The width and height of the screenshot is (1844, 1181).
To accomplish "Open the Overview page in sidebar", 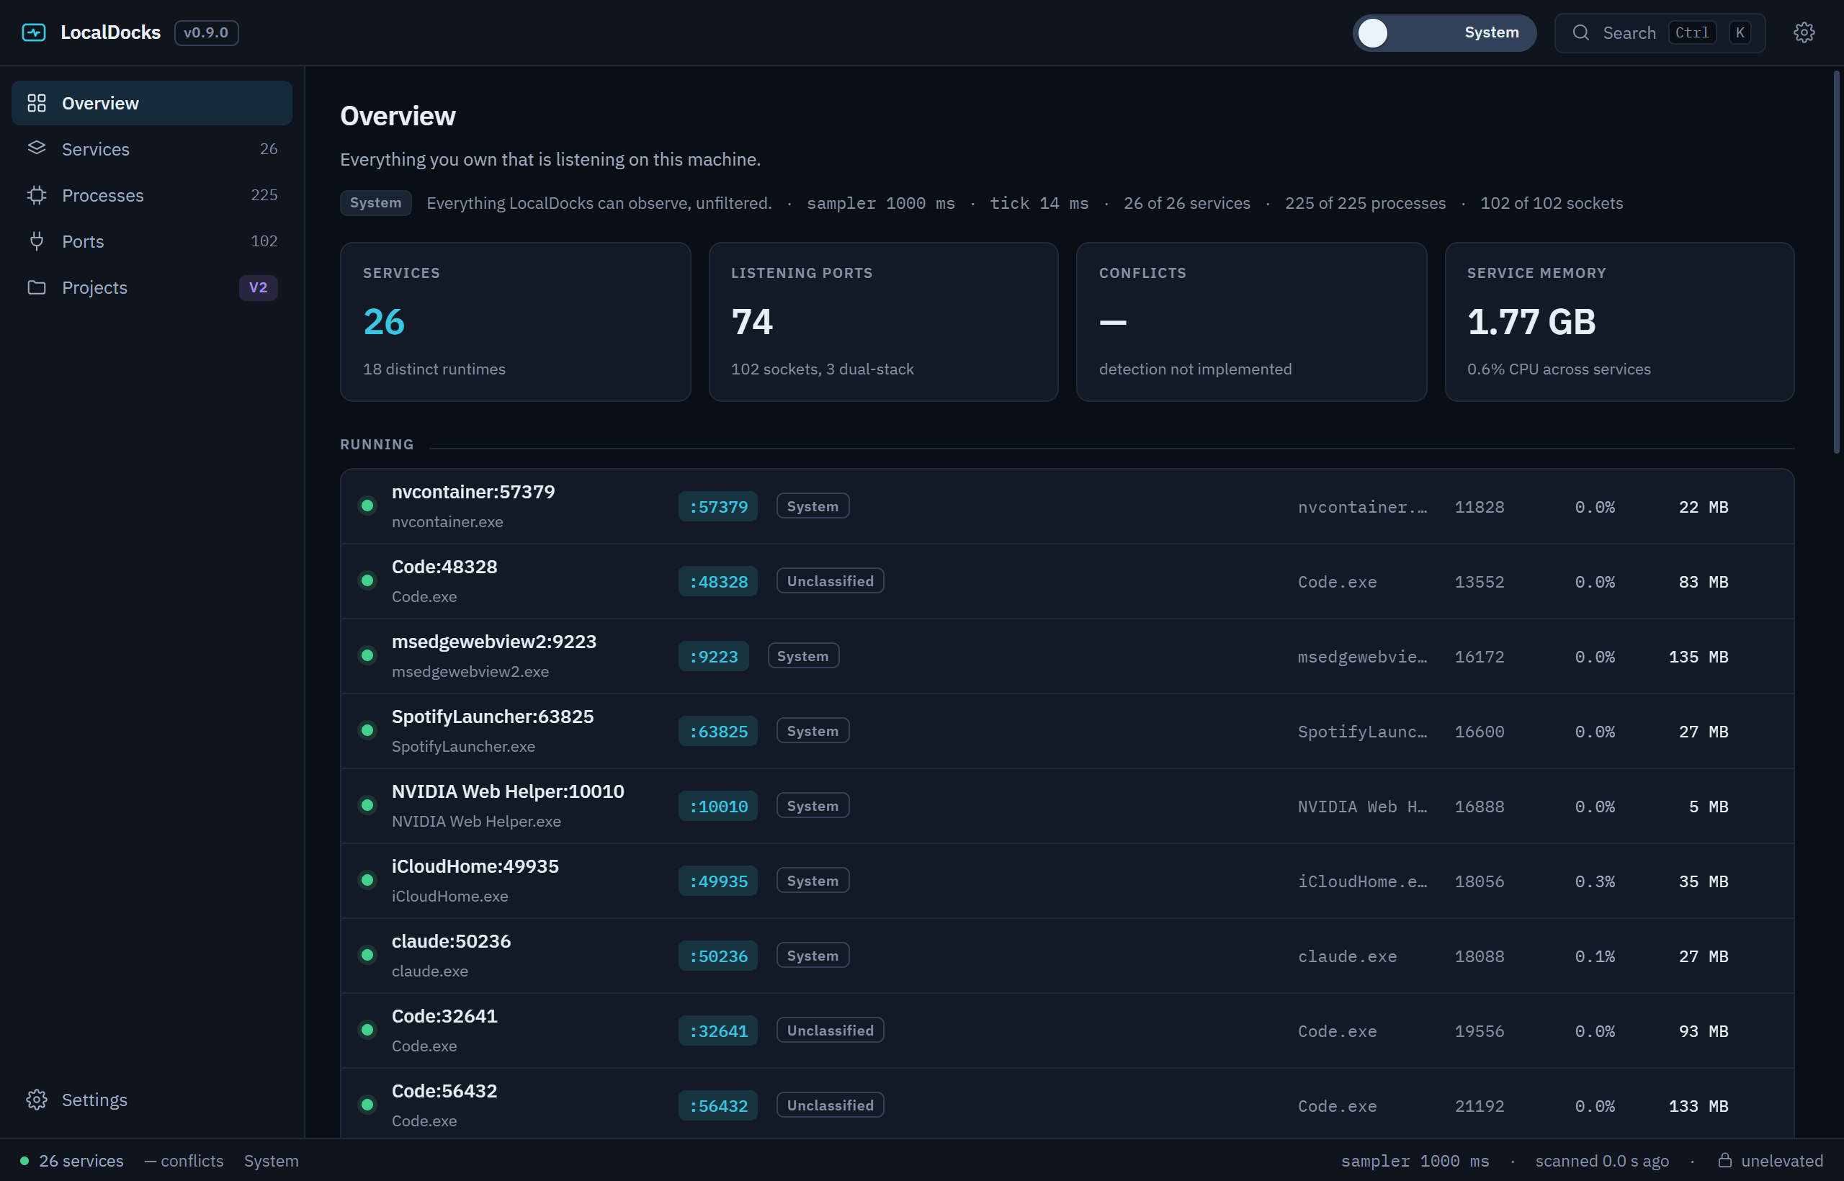I will click(152, 103).
